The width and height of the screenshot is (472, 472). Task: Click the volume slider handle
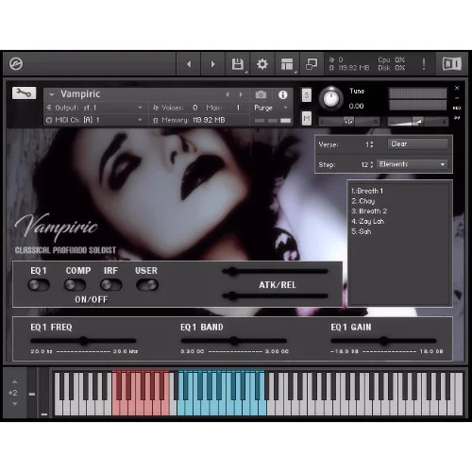418,122
